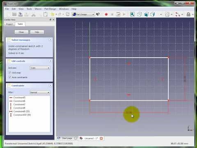Click the Print toolbar icon
This screenshot has height=148, width=197.
(x=26, y=14)
